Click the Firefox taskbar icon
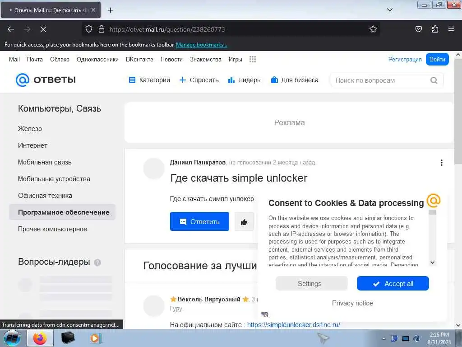462x347 pixels. click(x=40, y=338)
